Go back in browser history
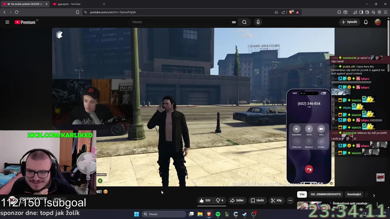Viewport: 390px width, 219px height. coord(4,12)
